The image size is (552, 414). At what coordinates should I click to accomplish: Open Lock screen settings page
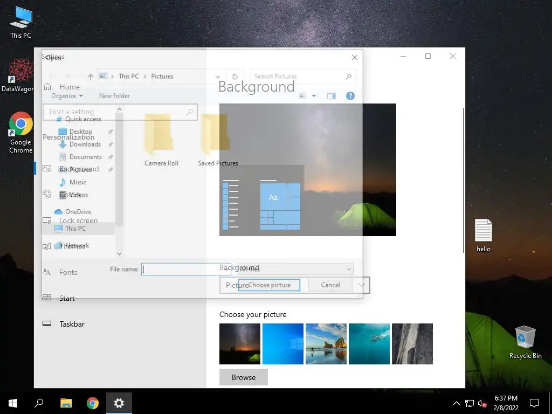coord(71,220)
